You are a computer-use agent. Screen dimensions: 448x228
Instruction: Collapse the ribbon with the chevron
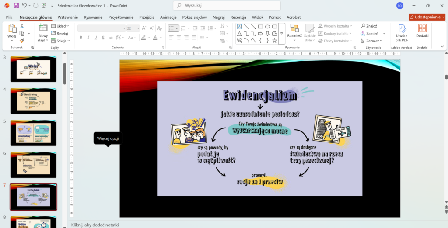(442, 46)
